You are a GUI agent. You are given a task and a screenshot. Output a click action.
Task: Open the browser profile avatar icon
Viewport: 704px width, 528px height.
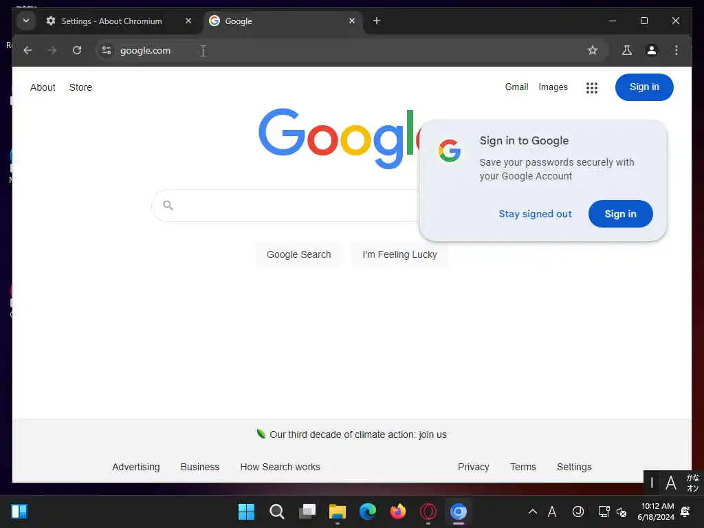click(x=652, y=50)
